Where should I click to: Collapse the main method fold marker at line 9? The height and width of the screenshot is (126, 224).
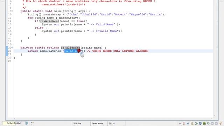(x=13, y=11)
